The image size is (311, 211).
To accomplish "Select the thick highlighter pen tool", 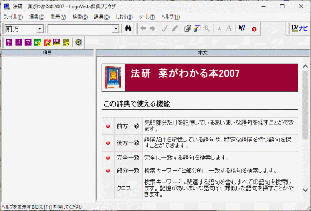I will [x=175, y=28].
